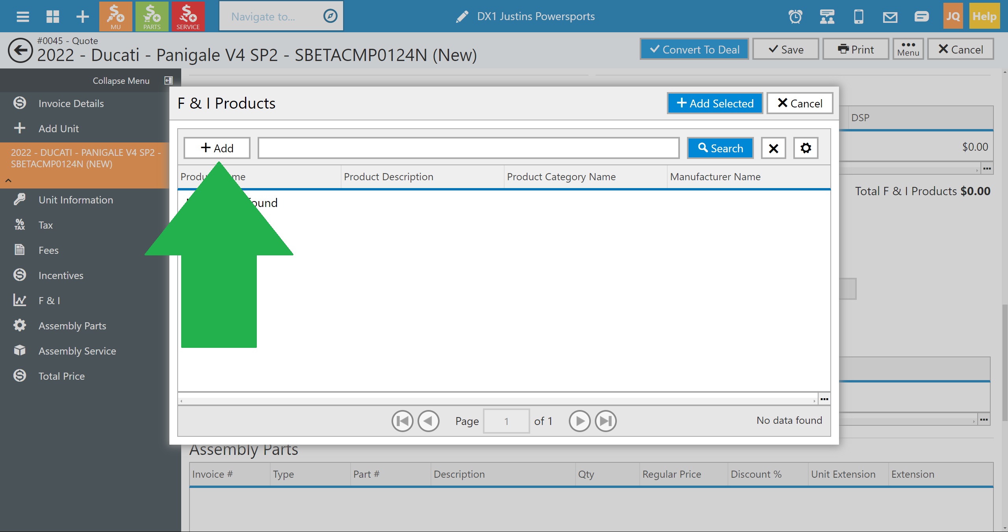1008x532 pixels.
Task: Open the mail envelope icon
Action: [x=890, y=17]
